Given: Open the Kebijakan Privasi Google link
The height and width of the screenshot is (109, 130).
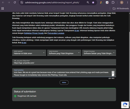Looking at the screenshot, I should coord(34,33).
